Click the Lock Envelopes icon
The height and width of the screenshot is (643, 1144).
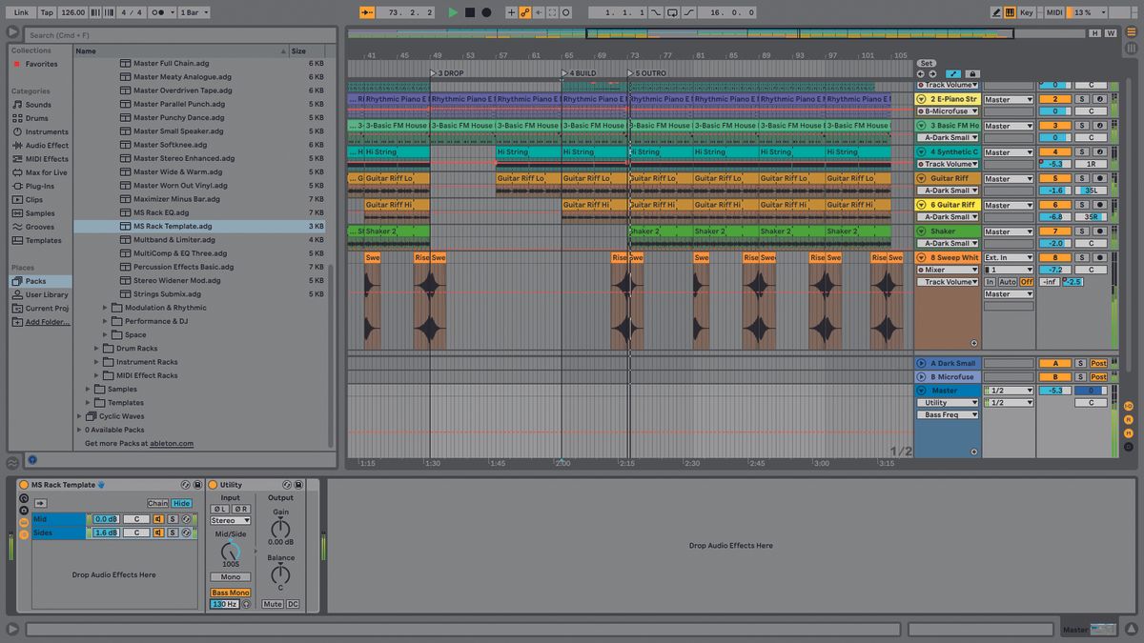point(972,74)
